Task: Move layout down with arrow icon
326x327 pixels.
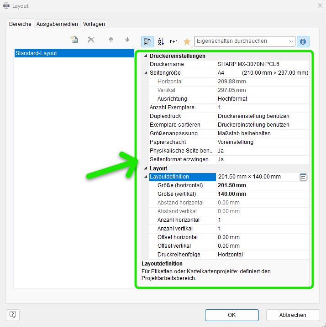Action: tap(127, 40)
